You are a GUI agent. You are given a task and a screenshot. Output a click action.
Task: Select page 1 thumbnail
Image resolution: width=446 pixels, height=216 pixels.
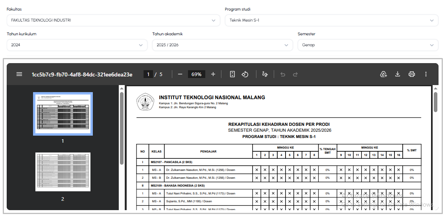pos(63,114)
